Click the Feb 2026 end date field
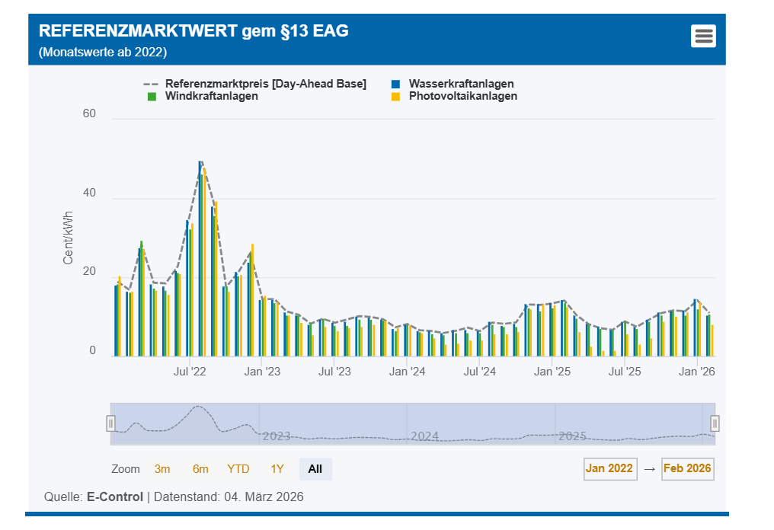Viewport: 774px width, 530px height. [687, 469]
